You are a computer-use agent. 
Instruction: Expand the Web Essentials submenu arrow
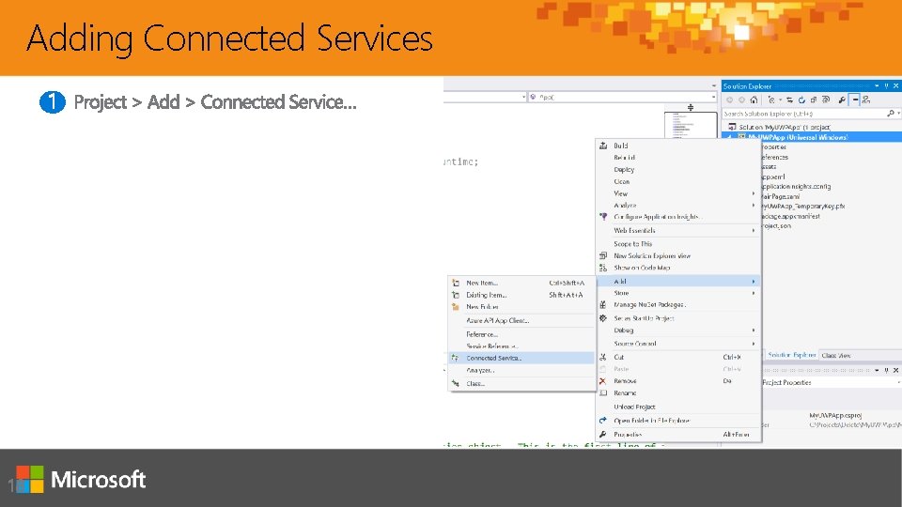[753, 231]
